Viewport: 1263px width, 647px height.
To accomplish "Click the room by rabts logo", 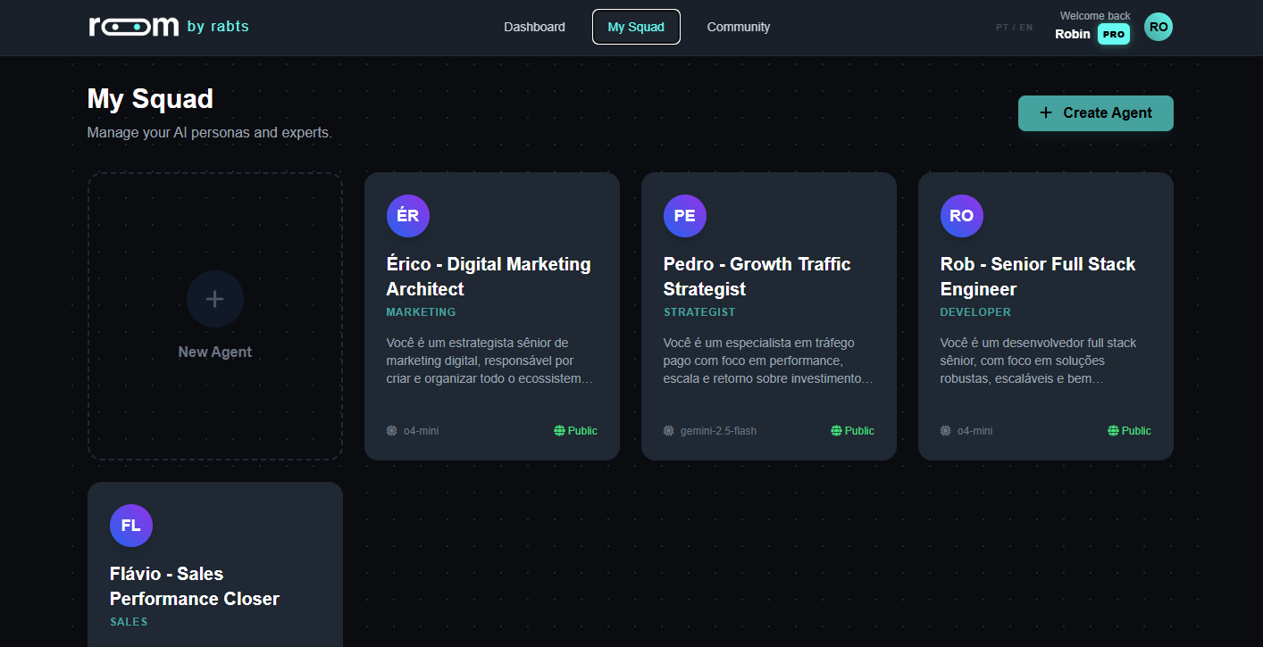I will (x=169, y=26).
